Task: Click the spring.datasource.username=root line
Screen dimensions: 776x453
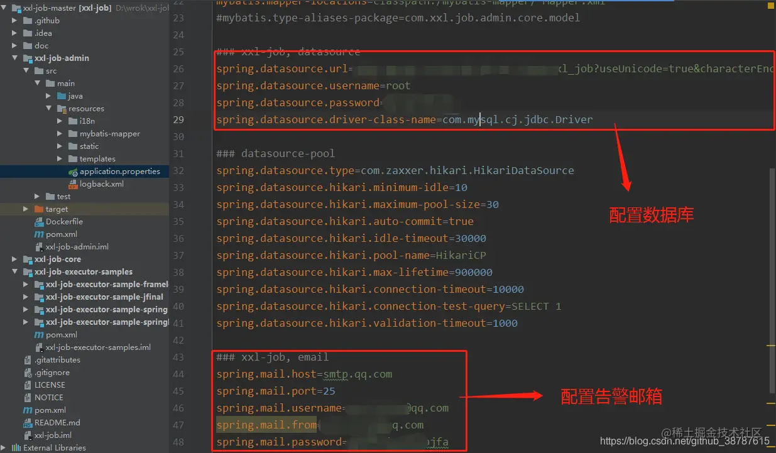Action: pos(314,85)
